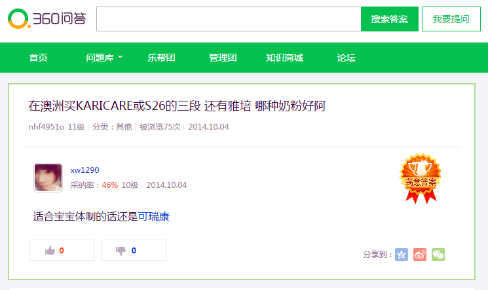Click the 满意答案 trophy badge

[x=420, y=179]
